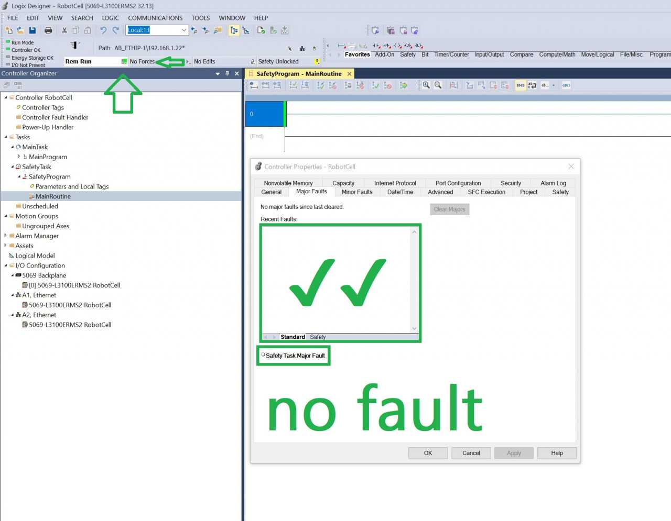
Task: Select the Timer/Counter instruction tab
Action: tap(451, 54)
